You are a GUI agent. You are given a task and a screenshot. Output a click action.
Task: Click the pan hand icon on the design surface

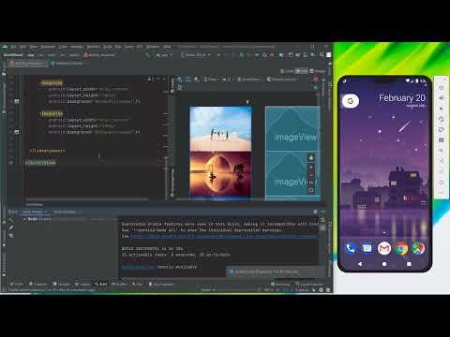click(311, 158)
